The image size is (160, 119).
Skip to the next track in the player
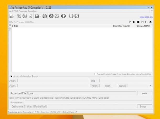(146, 22)
